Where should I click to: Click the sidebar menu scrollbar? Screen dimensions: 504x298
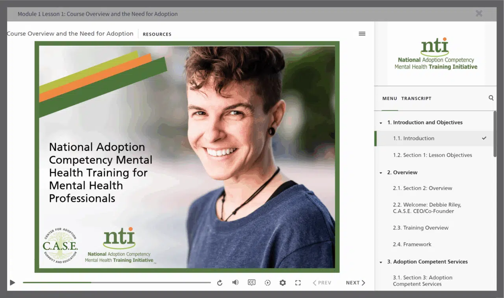(x=495, y=134)
